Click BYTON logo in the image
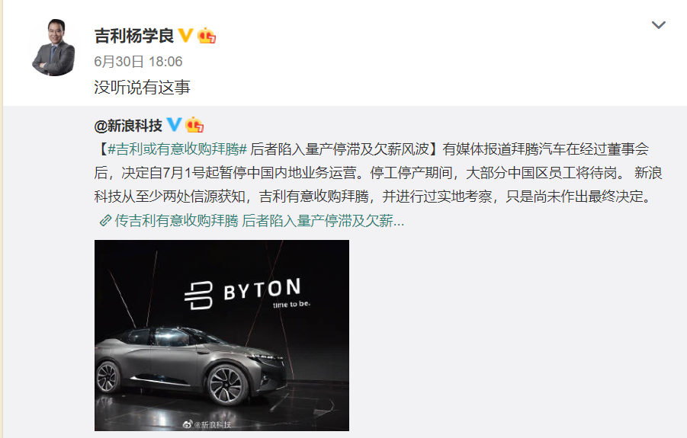The image size is (687, 438). [242, 293]
